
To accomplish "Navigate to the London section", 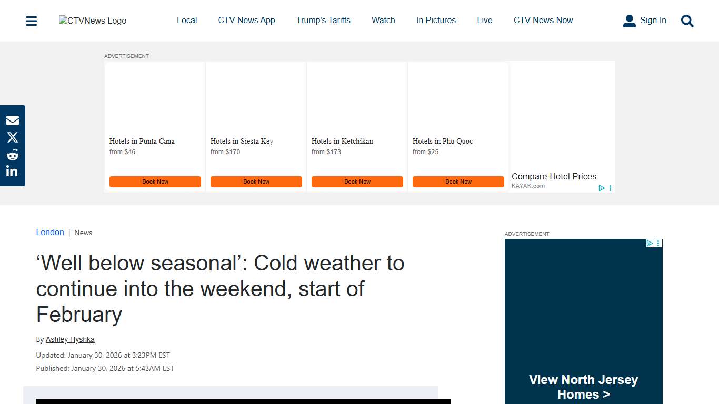I will point(50,232).
